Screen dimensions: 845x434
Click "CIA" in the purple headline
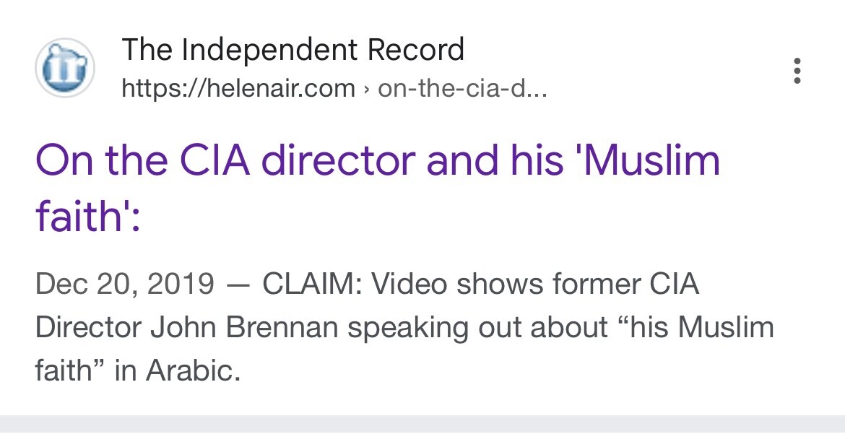(210, 161)
